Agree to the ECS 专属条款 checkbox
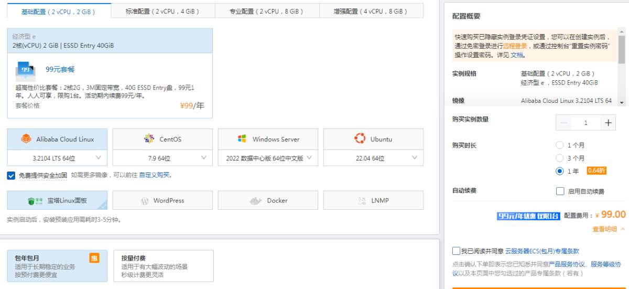 pyautogui.click(x=457, y=251)
